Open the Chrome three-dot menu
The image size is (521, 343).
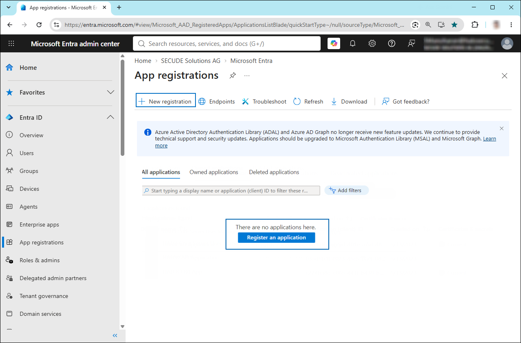click(511, 25)
